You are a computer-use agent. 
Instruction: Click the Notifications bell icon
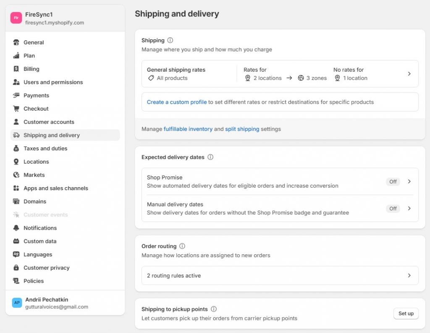pyautogui.click(x=16, y=228)
